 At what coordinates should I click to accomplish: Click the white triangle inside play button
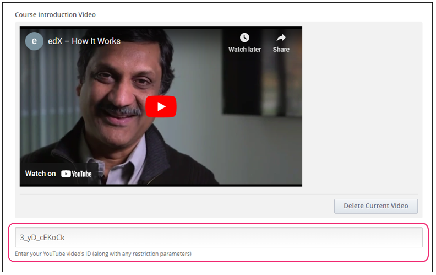coord(161,106)
